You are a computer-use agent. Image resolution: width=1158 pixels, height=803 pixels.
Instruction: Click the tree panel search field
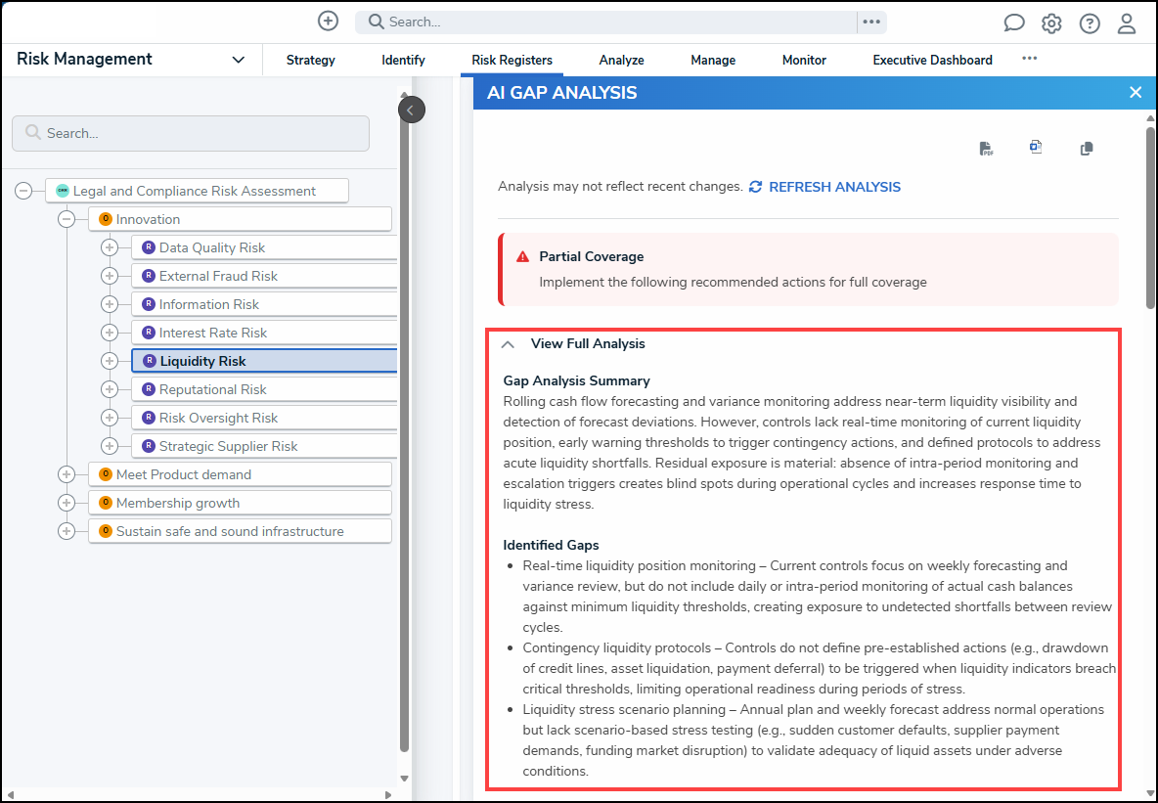click(191, 134)
